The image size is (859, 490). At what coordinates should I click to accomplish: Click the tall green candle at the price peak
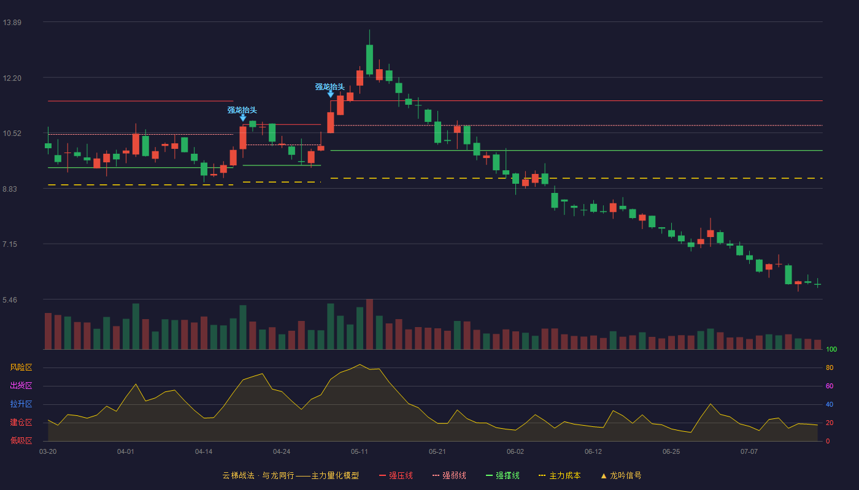click(369, 59)
